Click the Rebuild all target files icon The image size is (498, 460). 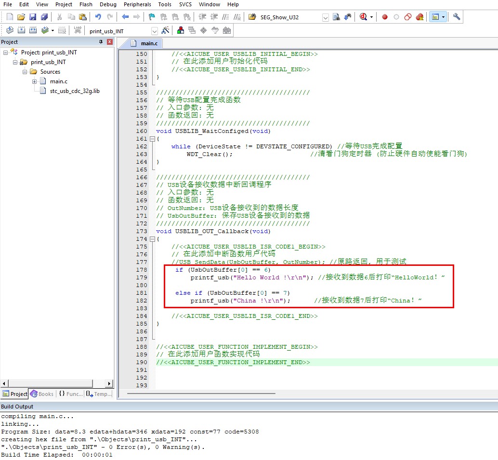click(33, 30)
